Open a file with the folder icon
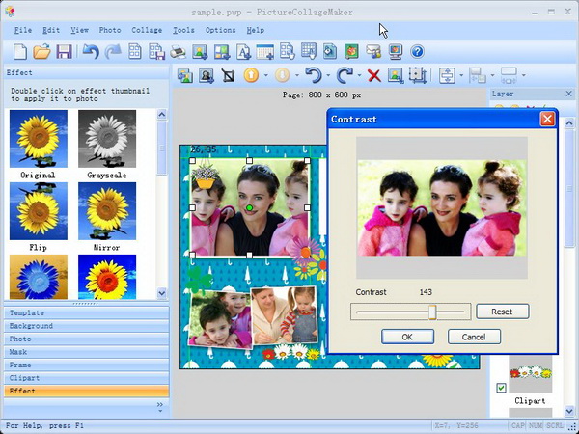579x434 pixels. point(42,51)
